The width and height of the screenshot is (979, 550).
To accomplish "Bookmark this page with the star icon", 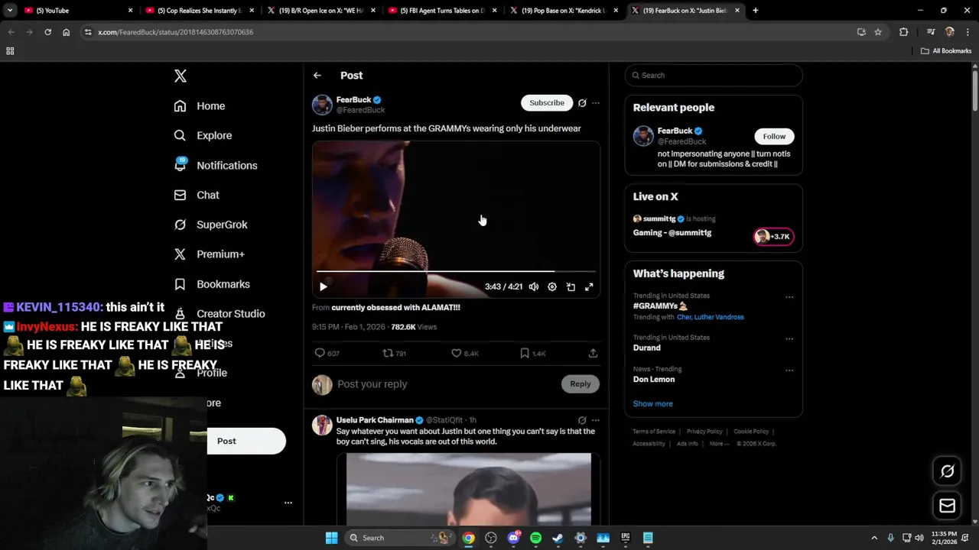I will (878, 32).
